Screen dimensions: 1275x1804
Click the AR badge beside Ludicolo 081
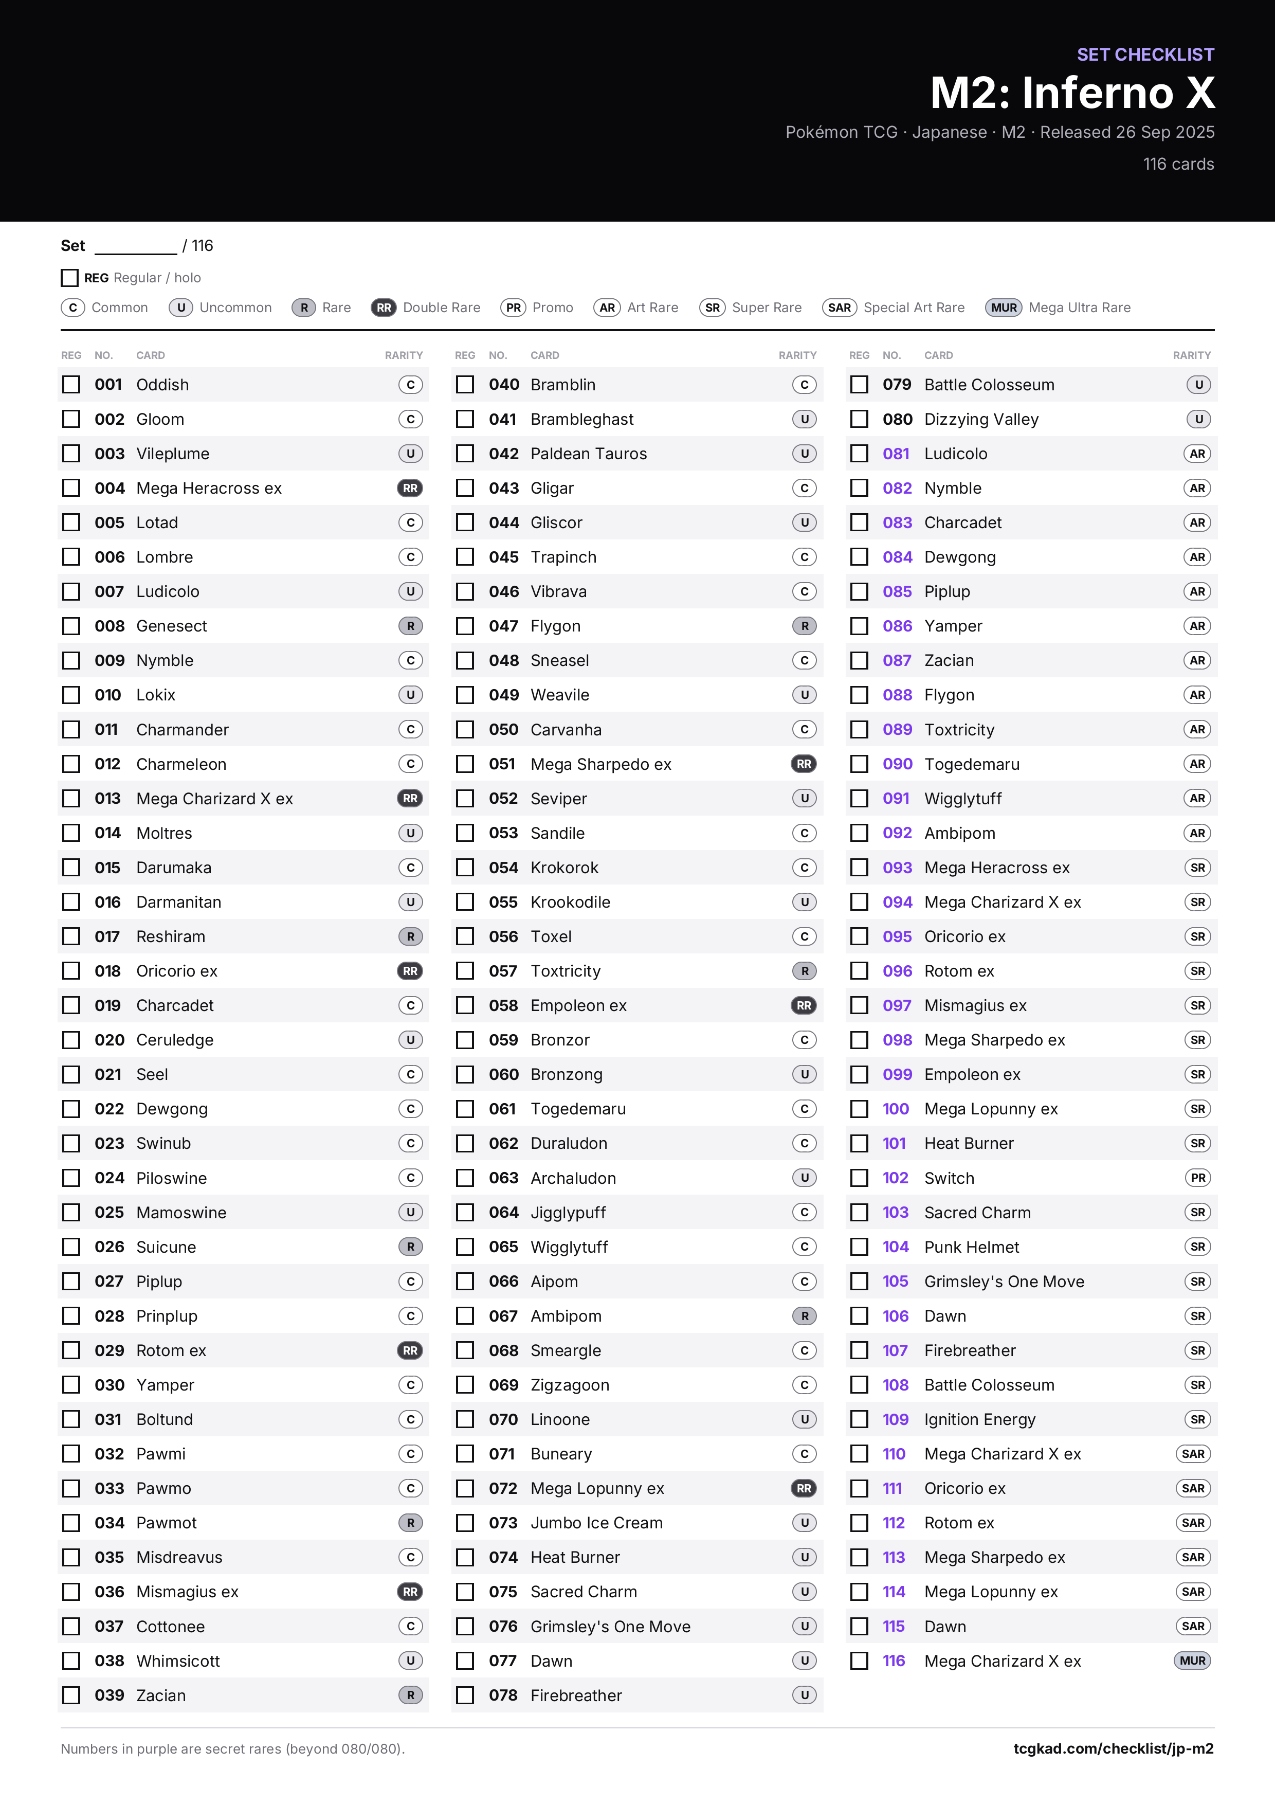point(1197,454)
